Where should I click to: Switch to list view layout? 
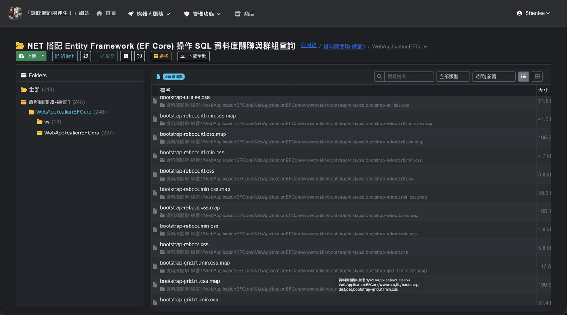click(x=524, y=77)
